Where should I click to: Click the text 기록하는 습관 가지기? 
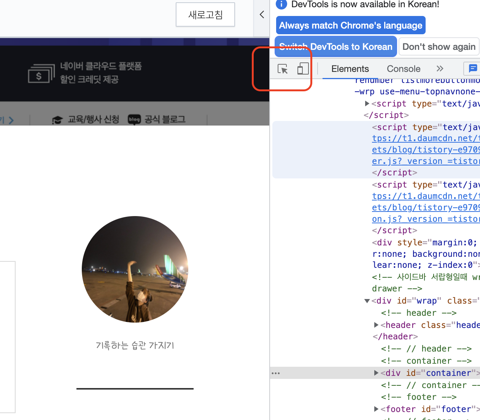click(x=135, y=345)
